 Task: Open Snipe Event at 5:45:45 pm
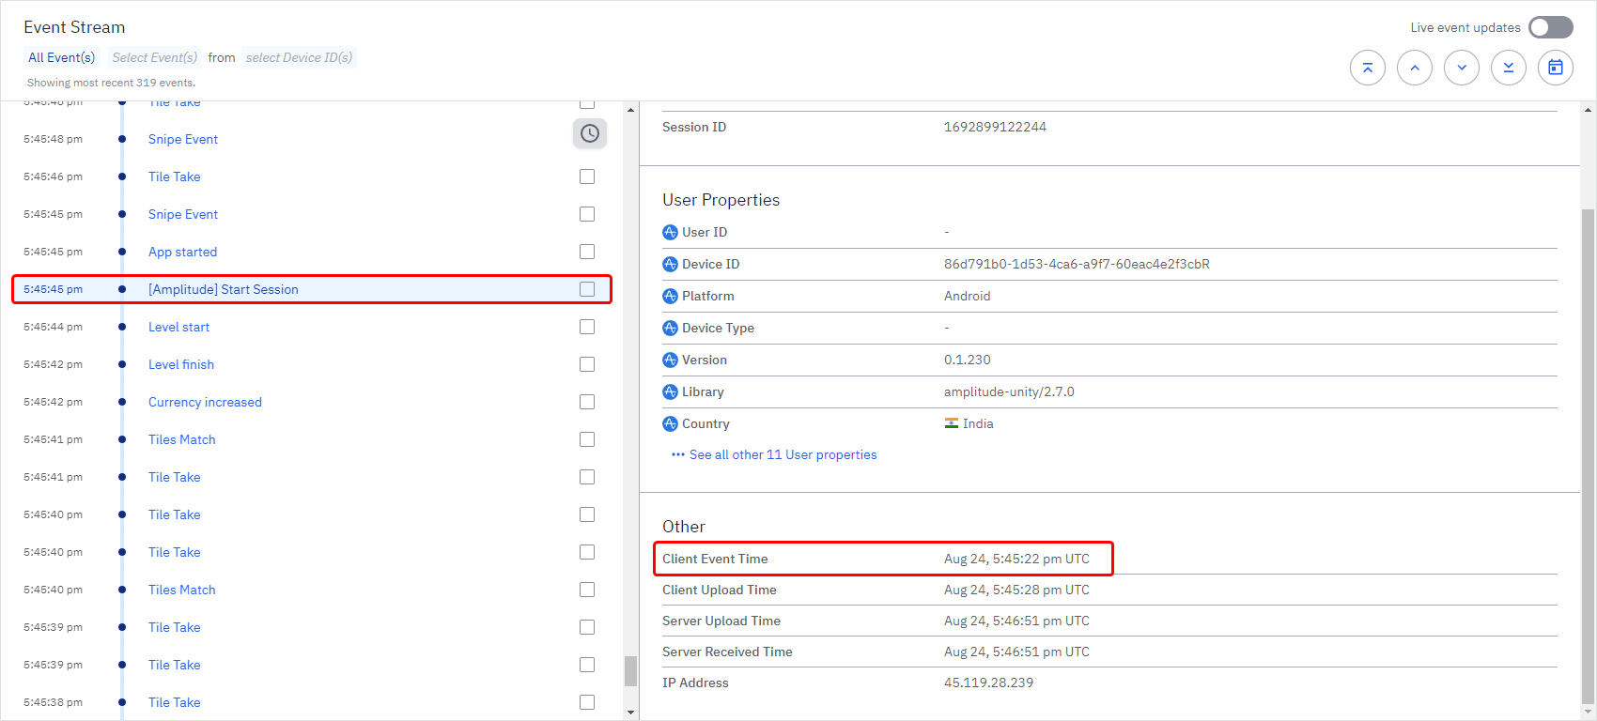[x=183, y=214]
